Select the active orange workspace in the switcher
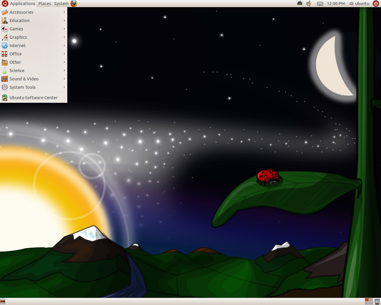The width and height of the screenshot is (381, 305). [367, 300]
